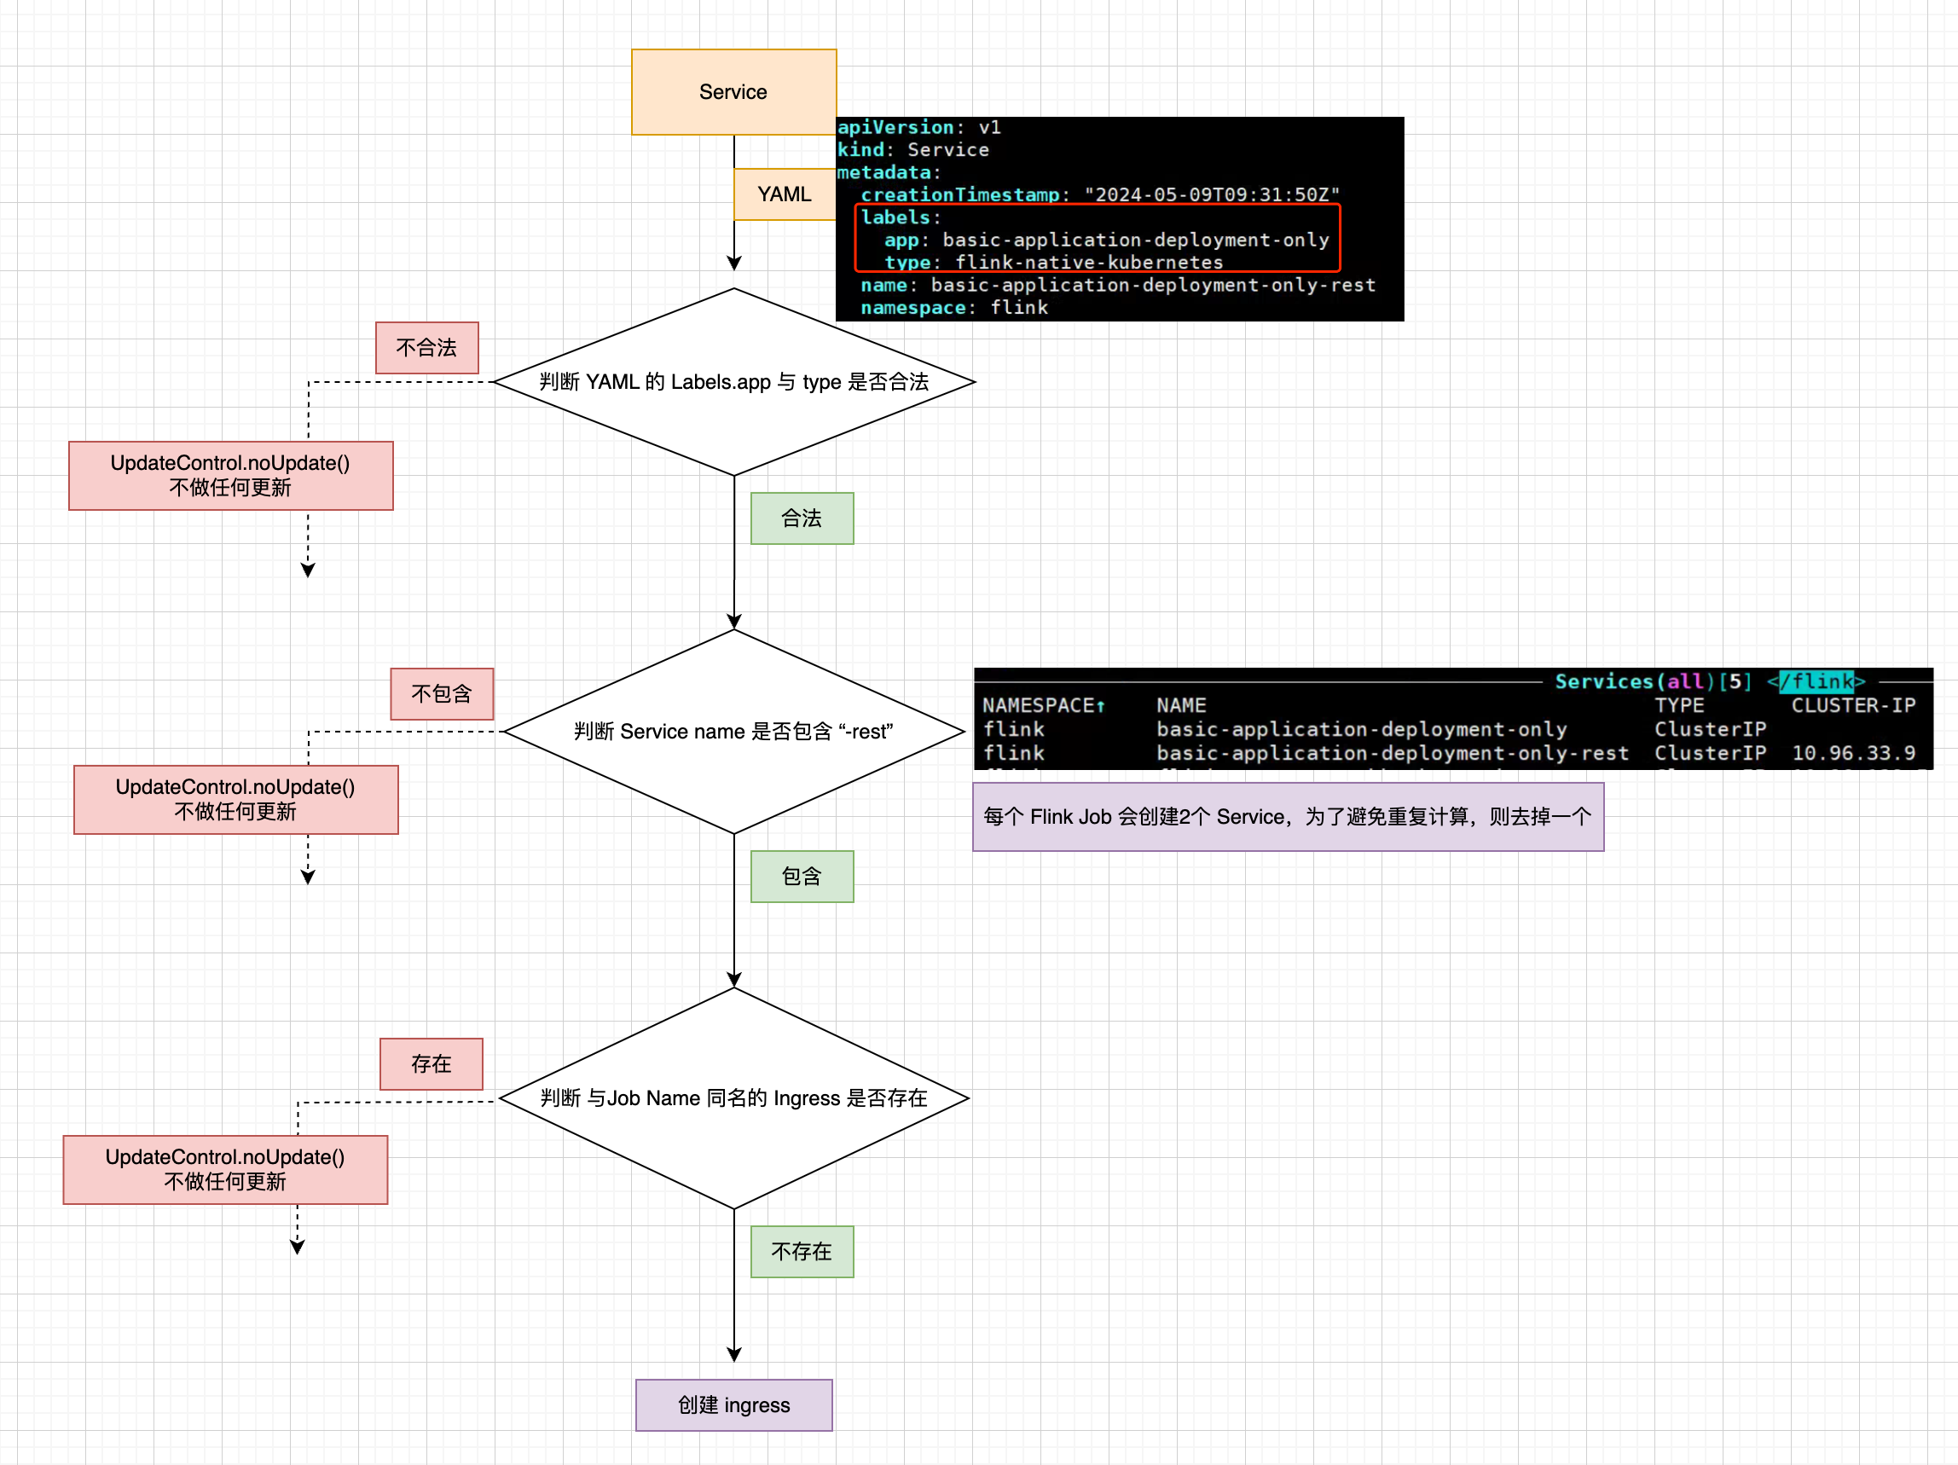The image size is (1958, 1465).
Task: Click the "metadata:" key in YAML
Action: click(889, 172)
